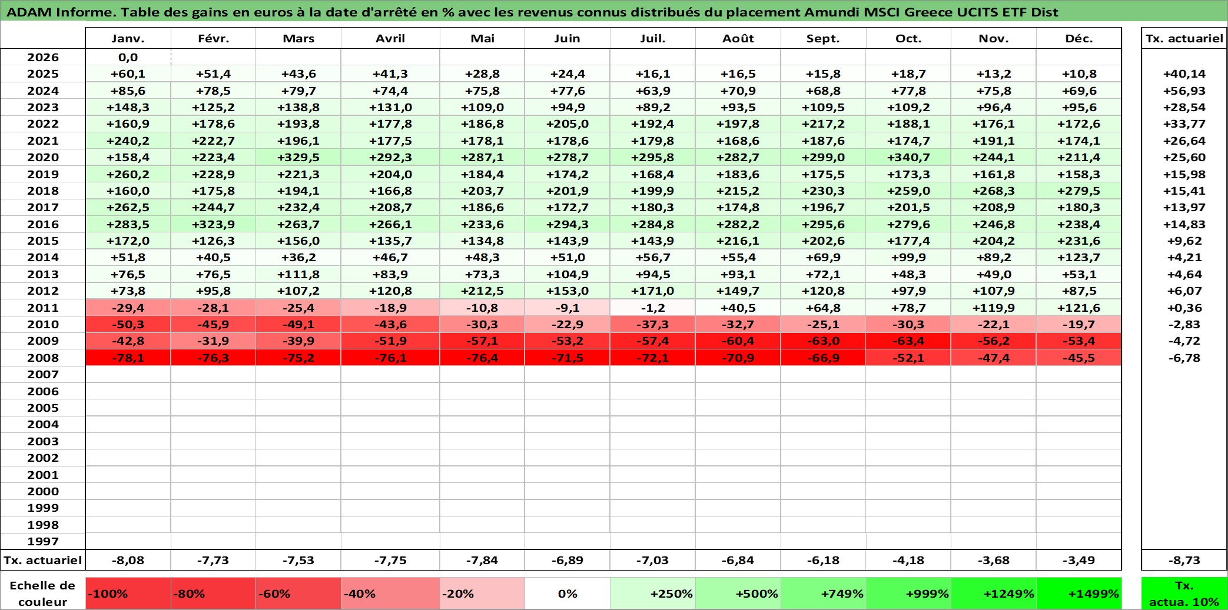The height and width of the screenshot is (610, 1228).
Task: Select the -78,1 cell in 2008 row
Action: tap(128, 358)
